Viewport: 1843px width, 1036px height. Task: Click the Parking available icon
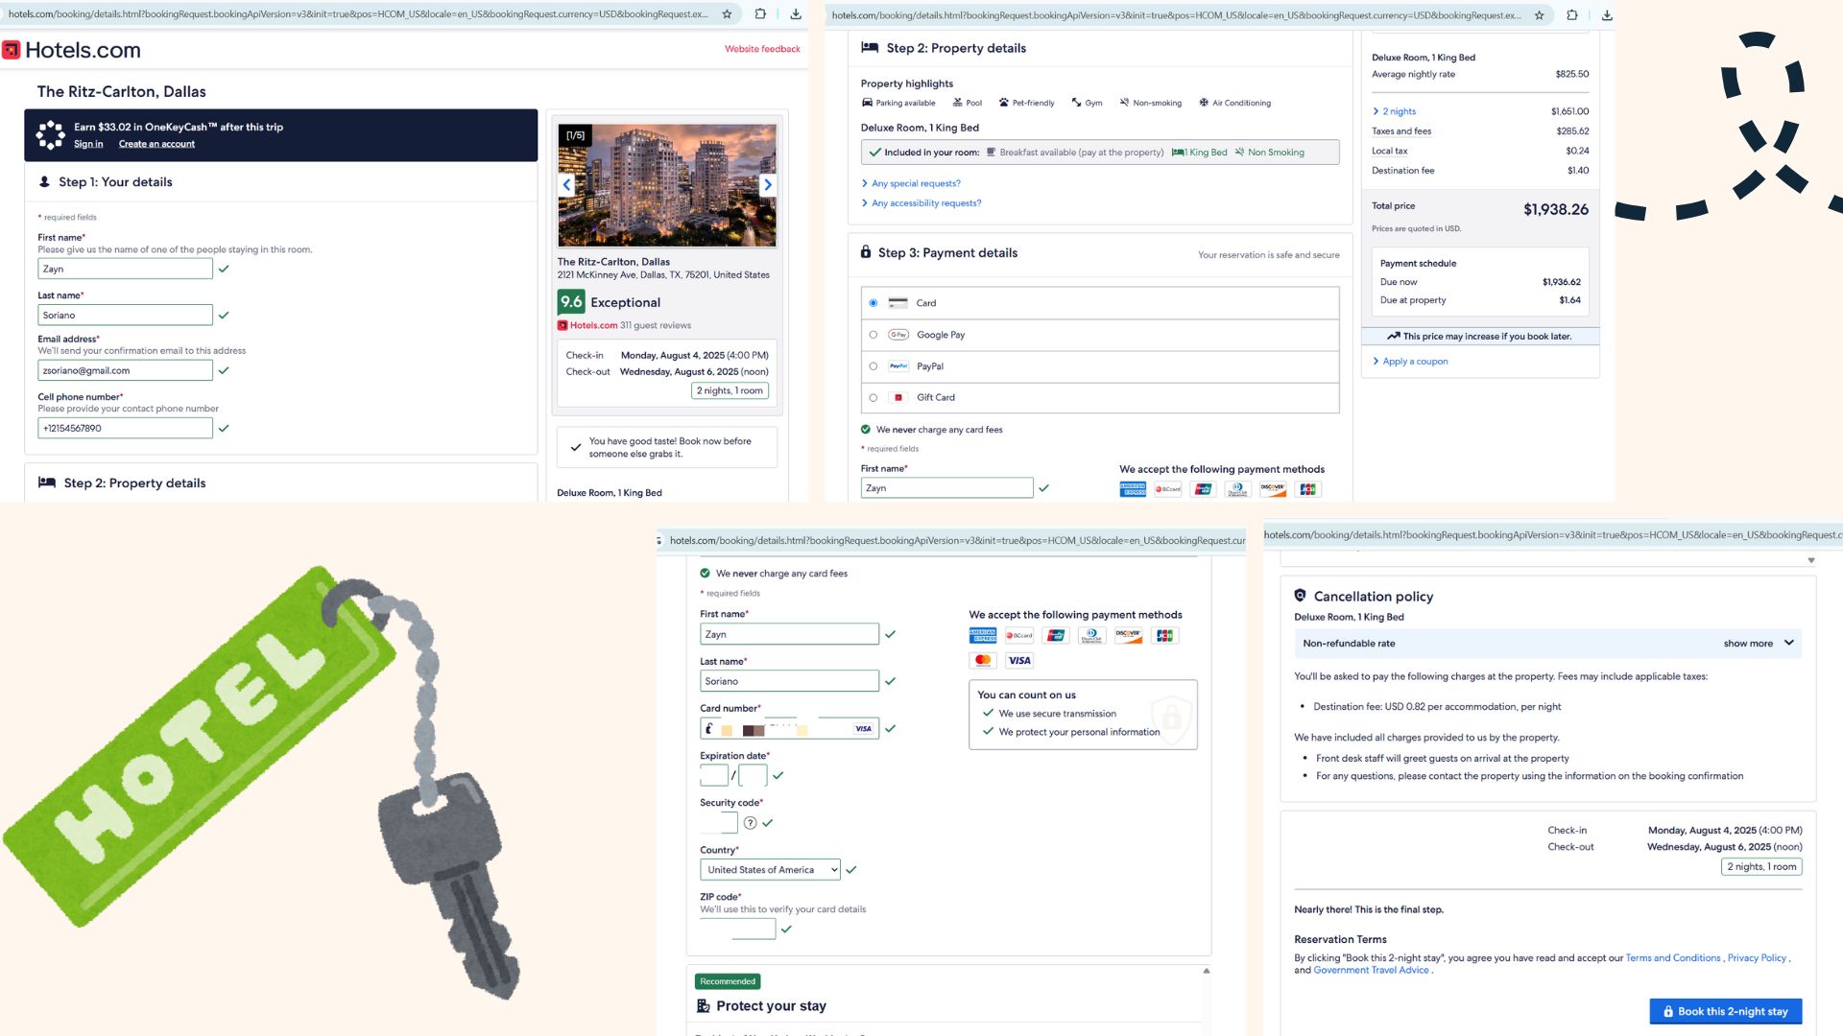click(x=867, y=103)
